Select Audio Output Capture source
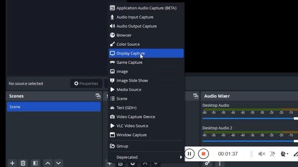The height and width of the screenshot is (167, 298). [146, 26]
